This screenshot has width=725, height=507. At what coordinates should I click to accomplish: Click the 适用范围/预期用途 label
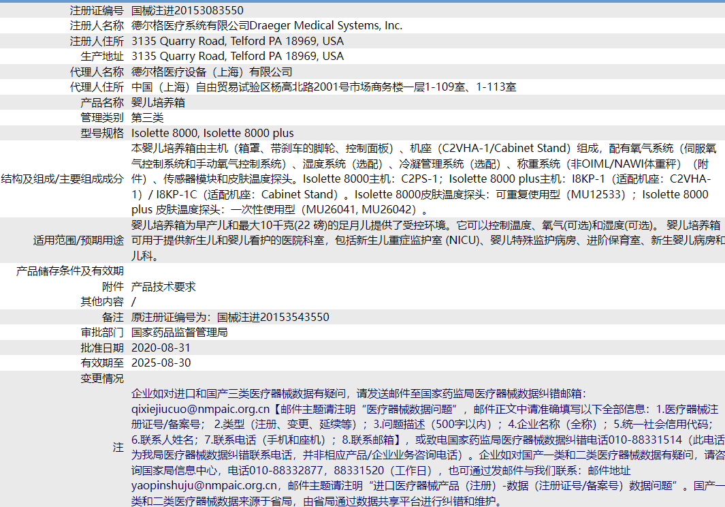pos(78,241)
